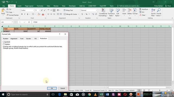Image resolution: width=174 pixels, height=97 pixels.
Task: Switch to the Alignment tab in Format Cells
Action: pos(14,39)
